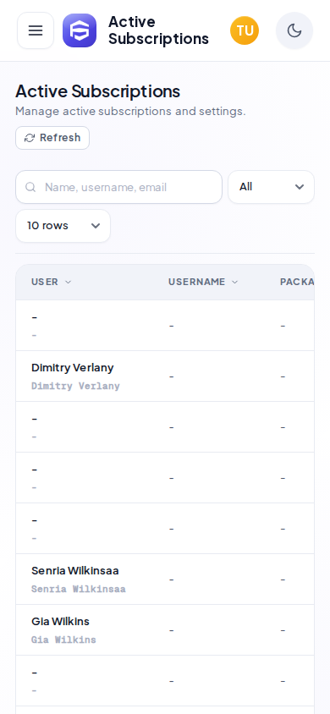The width and height of the screenshot is (330, 714).
Task: Focus the Name, username, email search field
Action: click(118, 187)
